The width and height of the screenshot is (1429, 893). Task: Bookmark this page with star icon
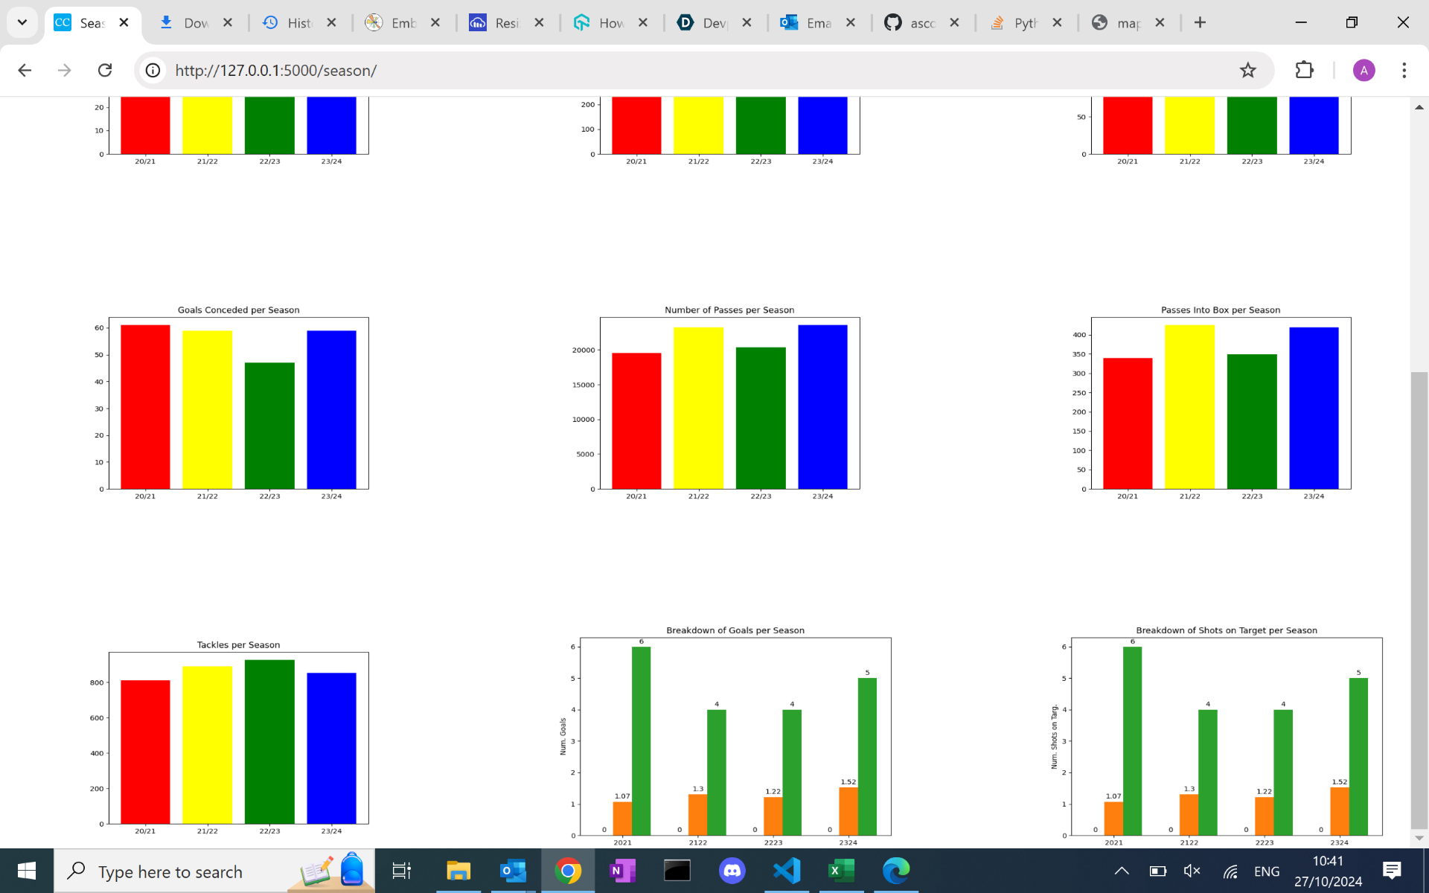(x=1247, y=70)
